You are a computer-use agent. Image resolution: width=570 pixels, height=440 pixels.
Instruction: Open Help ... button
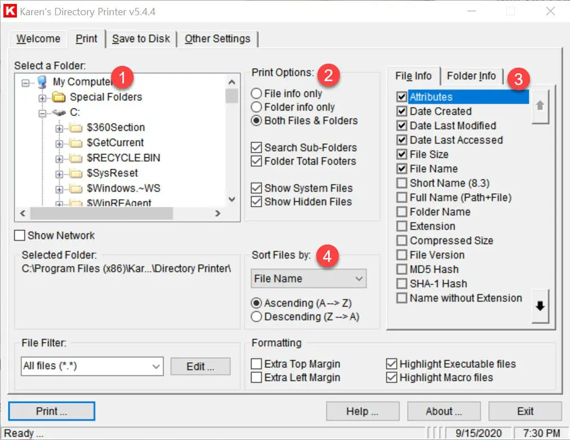[363, 411]
